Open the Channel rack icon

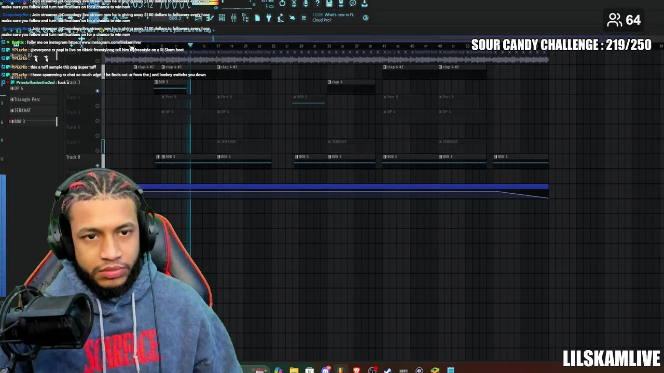222,18
